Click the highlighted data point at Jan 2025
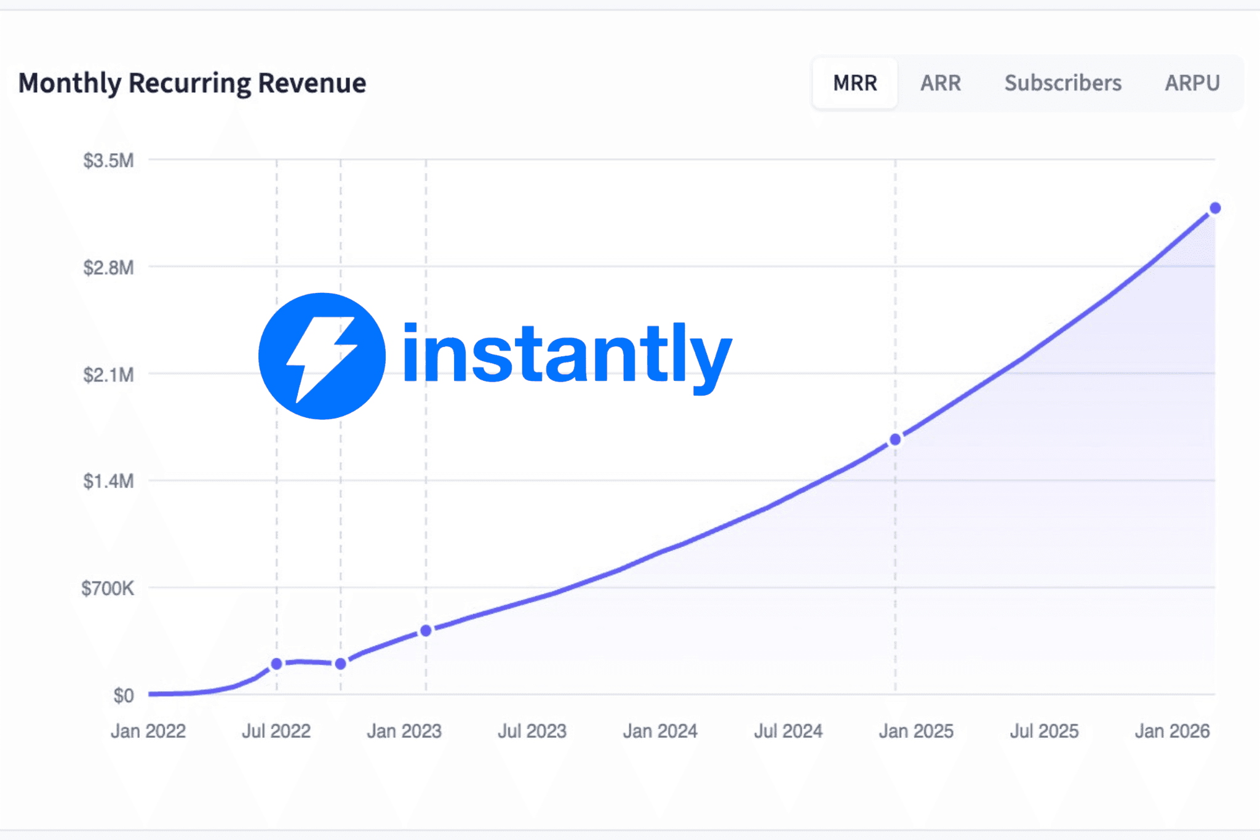Viewport: 1260px width, 840px height. pyautogui.click(x=894, y=439)
